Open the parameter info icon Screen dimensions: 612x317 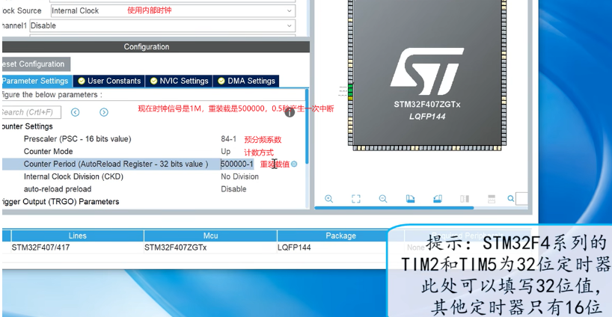click(290, 112)
